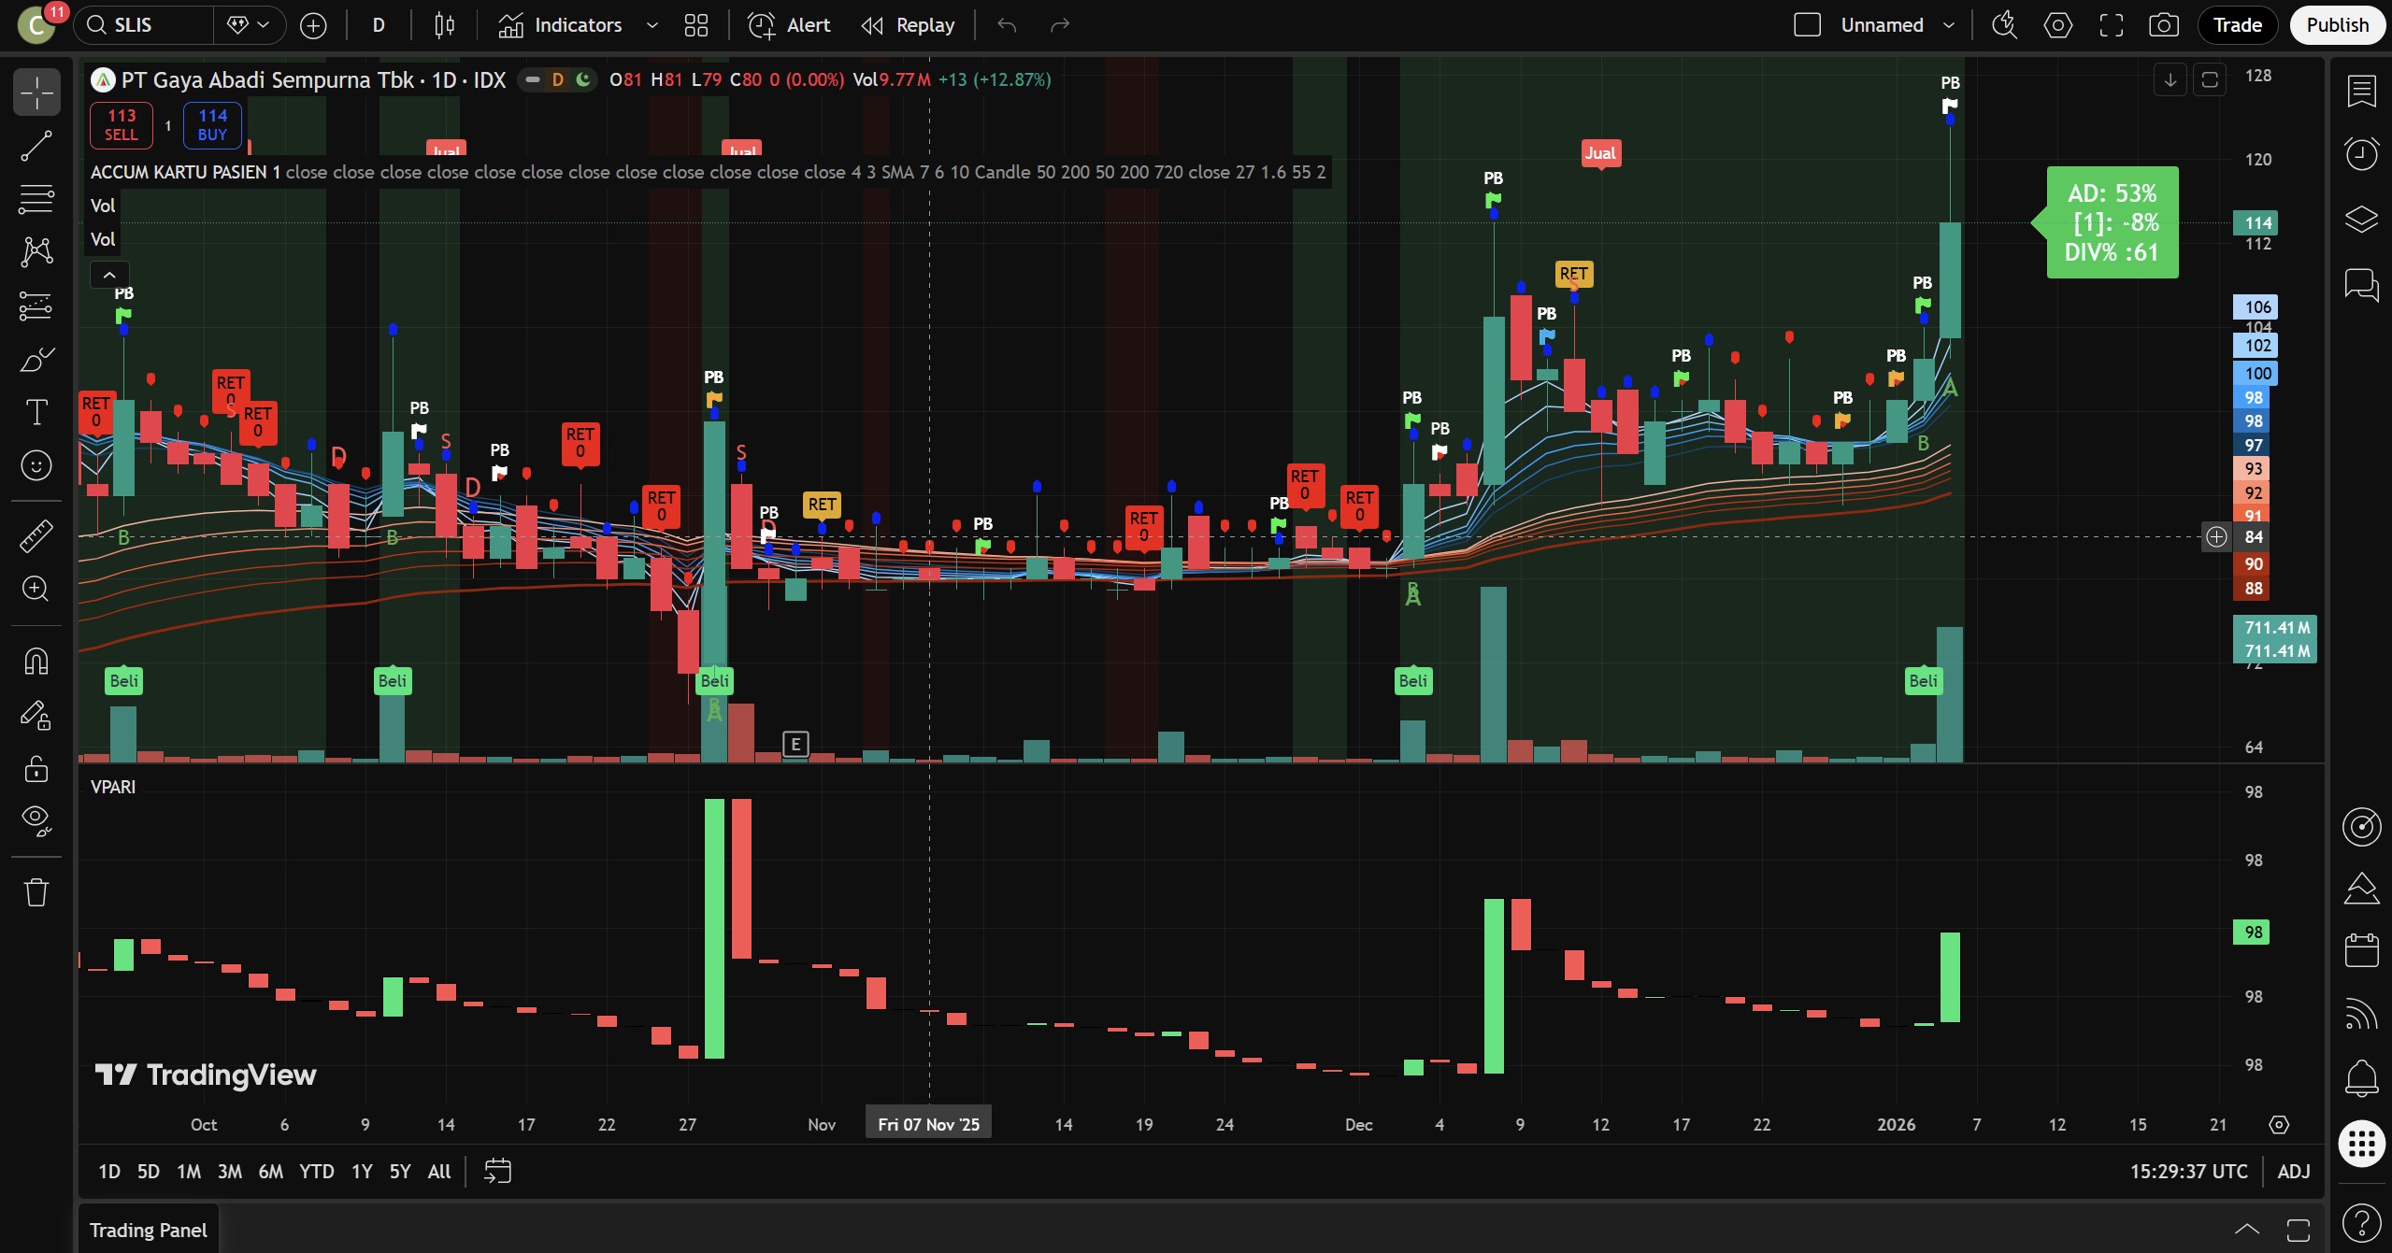Collapse the indicator legend chevron

pyautogui.click(x=109, y=275)
